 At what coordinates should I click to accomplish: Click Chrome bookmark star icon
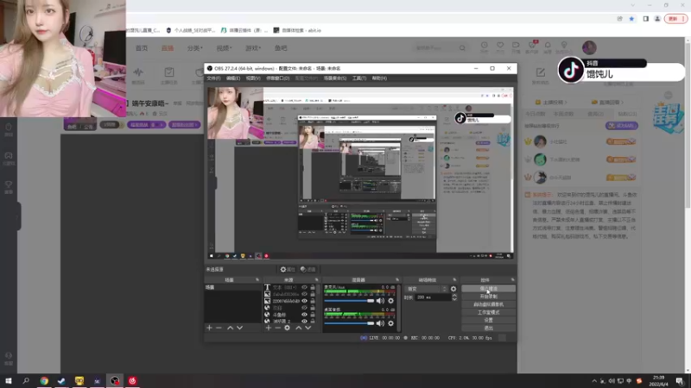tap(631, 19)
